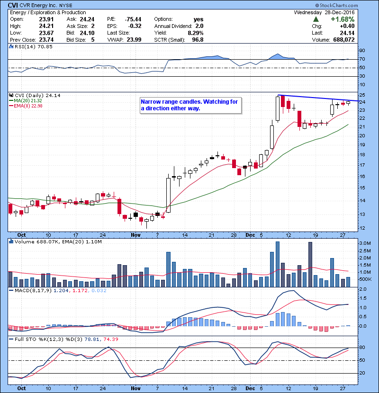Click the Annual Dividend value 2.0
Image resolution: width=379 pixels, height=393 pixels.
(x=199, y=26)
